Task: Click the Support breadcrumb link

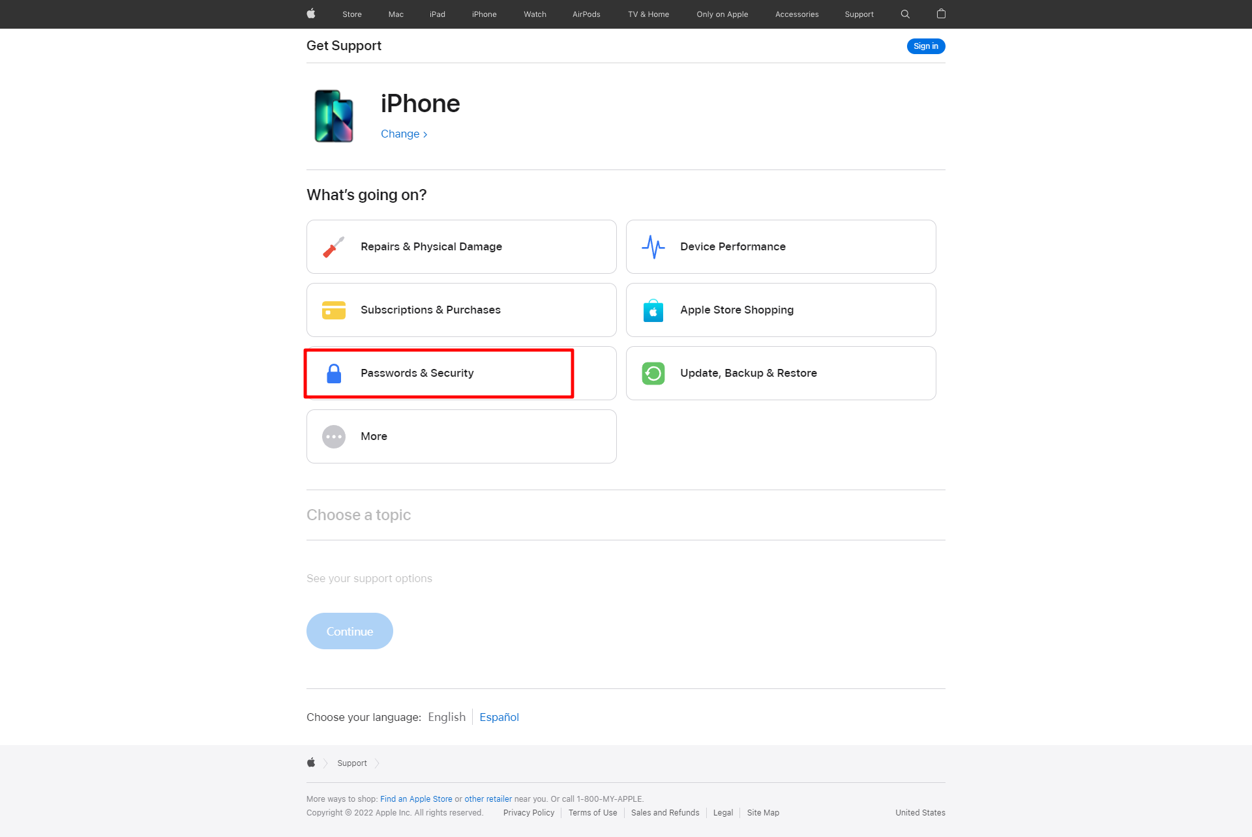Action: (x=352, y=763)
